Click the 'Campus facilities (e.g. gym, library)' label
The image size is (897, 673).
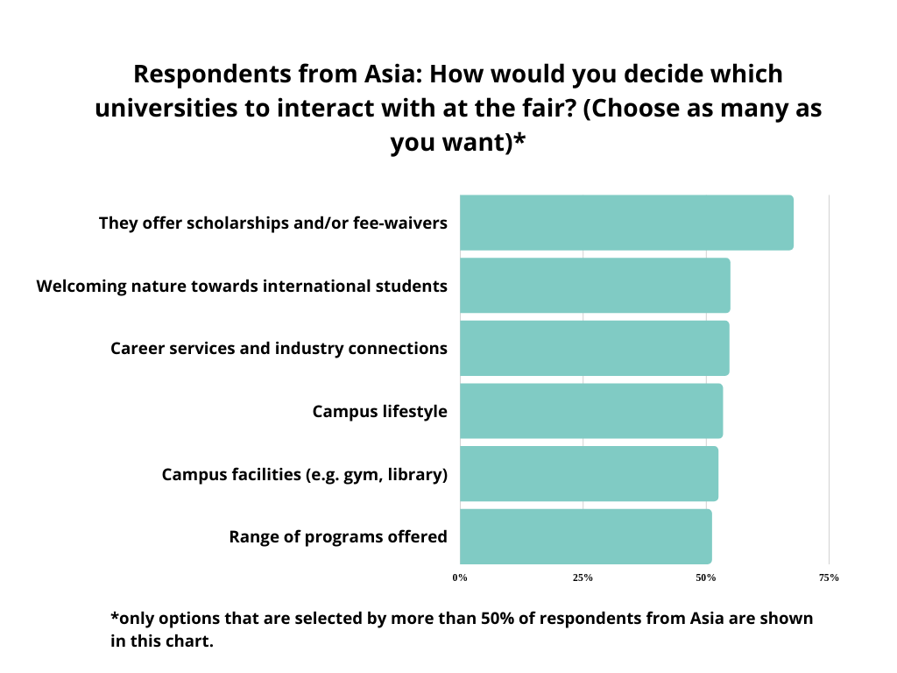tap(304, 474)
